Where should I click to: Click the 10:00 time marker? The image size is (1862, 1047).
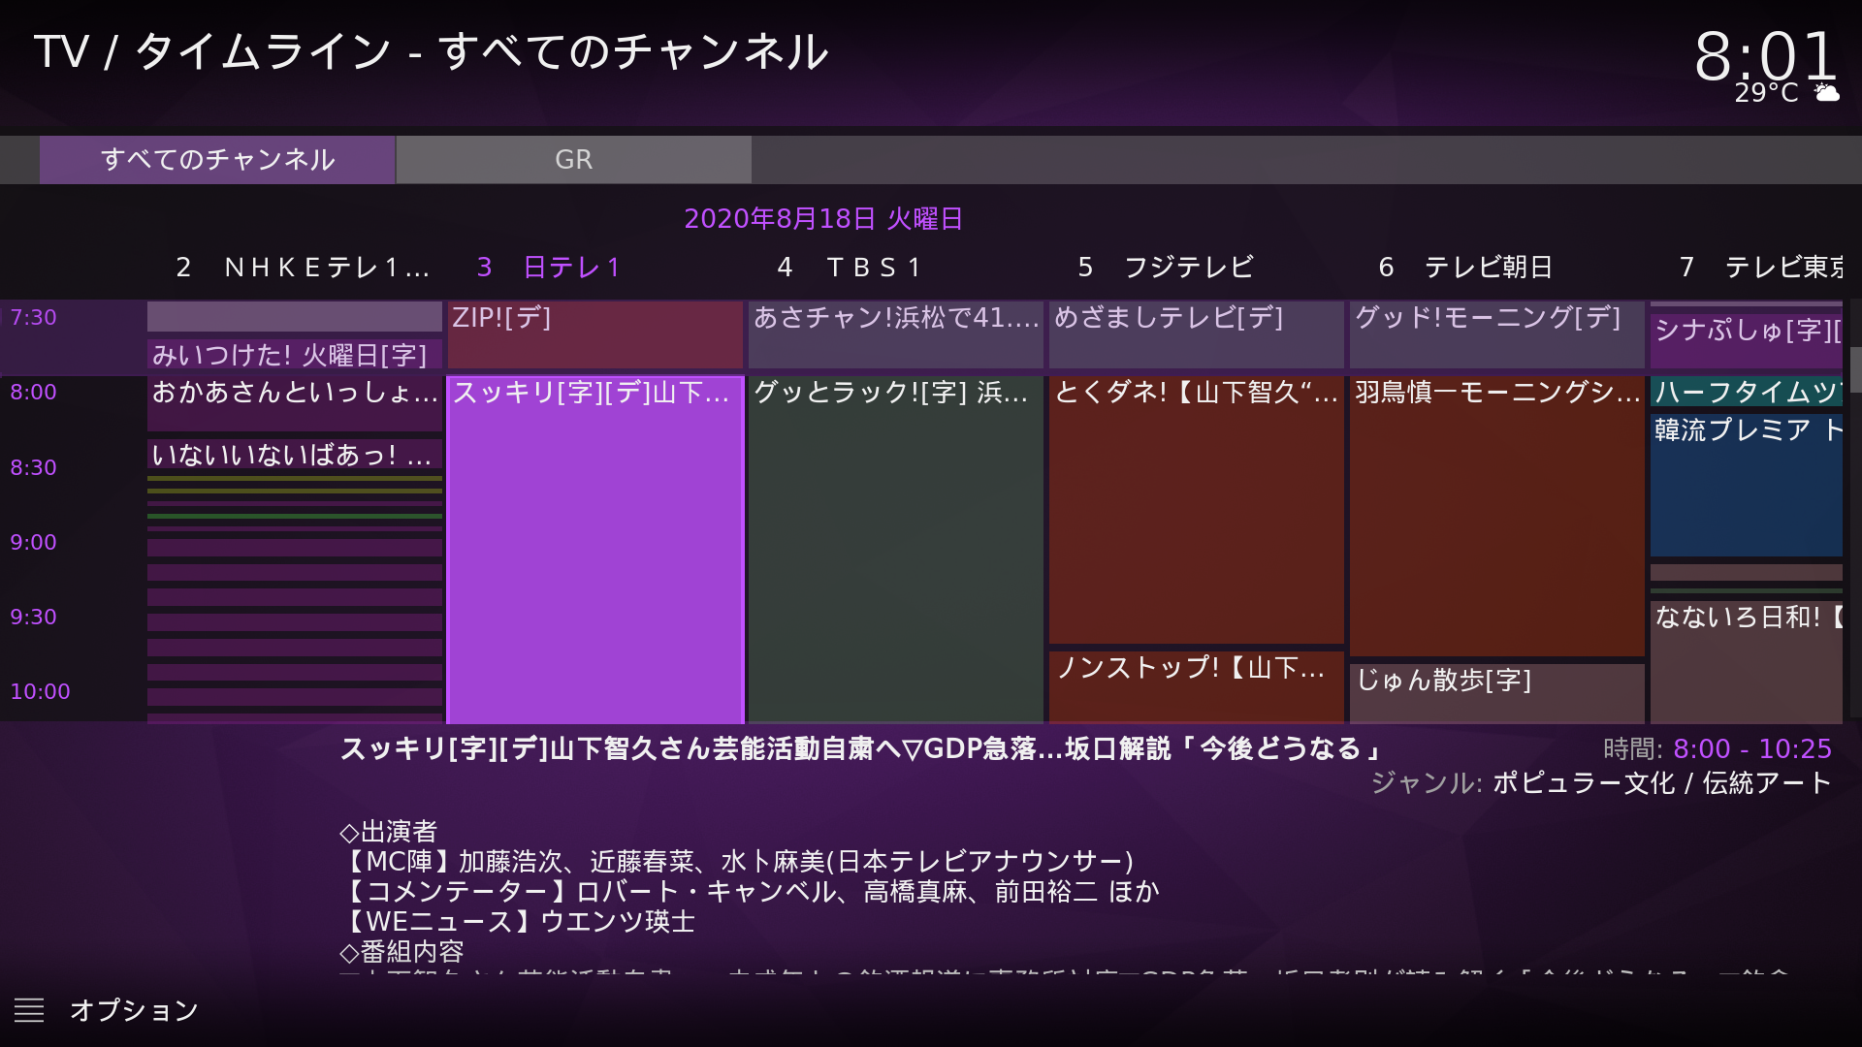(x=40, y=691)
